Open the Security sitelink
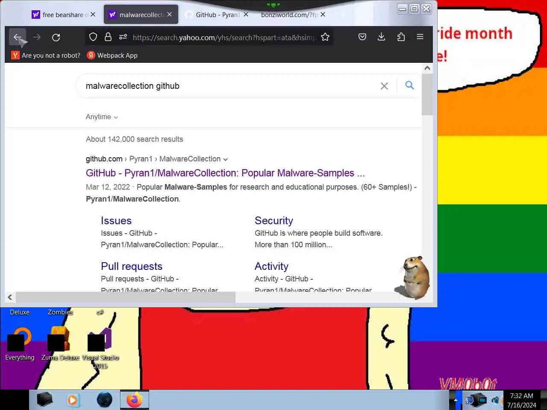Screen dimensions: 547x410 coord(274,221)
